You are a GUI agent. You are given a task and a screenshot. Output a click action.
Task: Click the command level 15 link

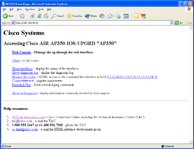[156, 77]
